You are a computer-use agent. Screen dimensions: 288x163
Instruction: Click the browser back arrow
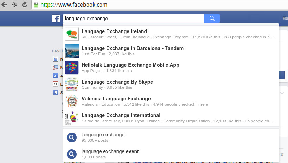pos(4,5)
